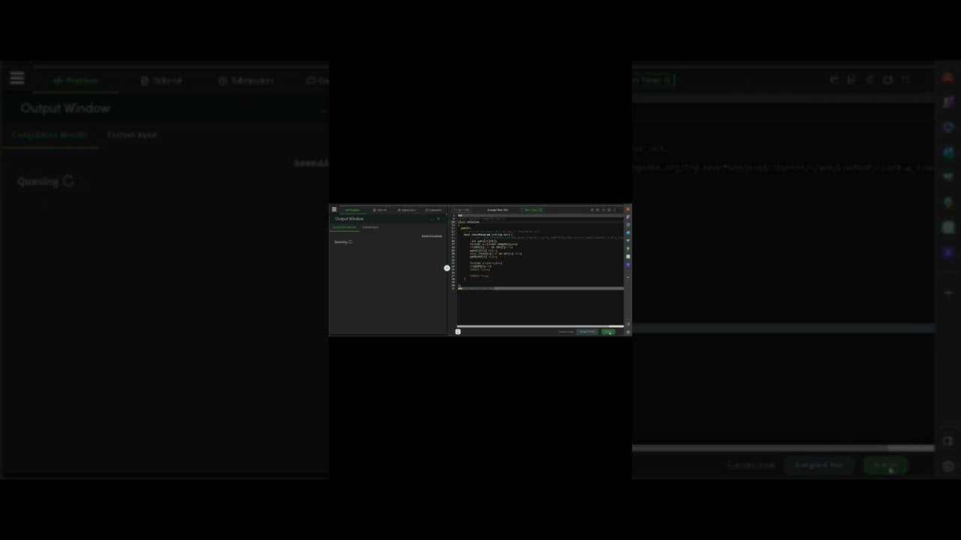Open browser sidebar settings gear at bottom
Image resolution: width=961 pixels, height=540 pixels.
pyautogui.click(x=628, y=331)
